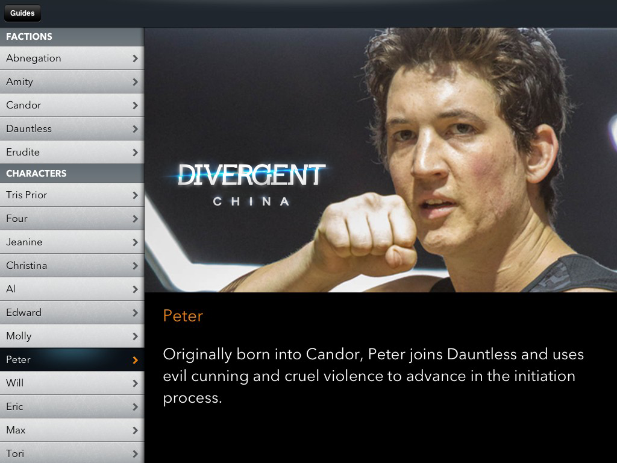This screenshot has width=617, height=463.
Task: Open the Max character entry
Action: [x=72, y=430]
